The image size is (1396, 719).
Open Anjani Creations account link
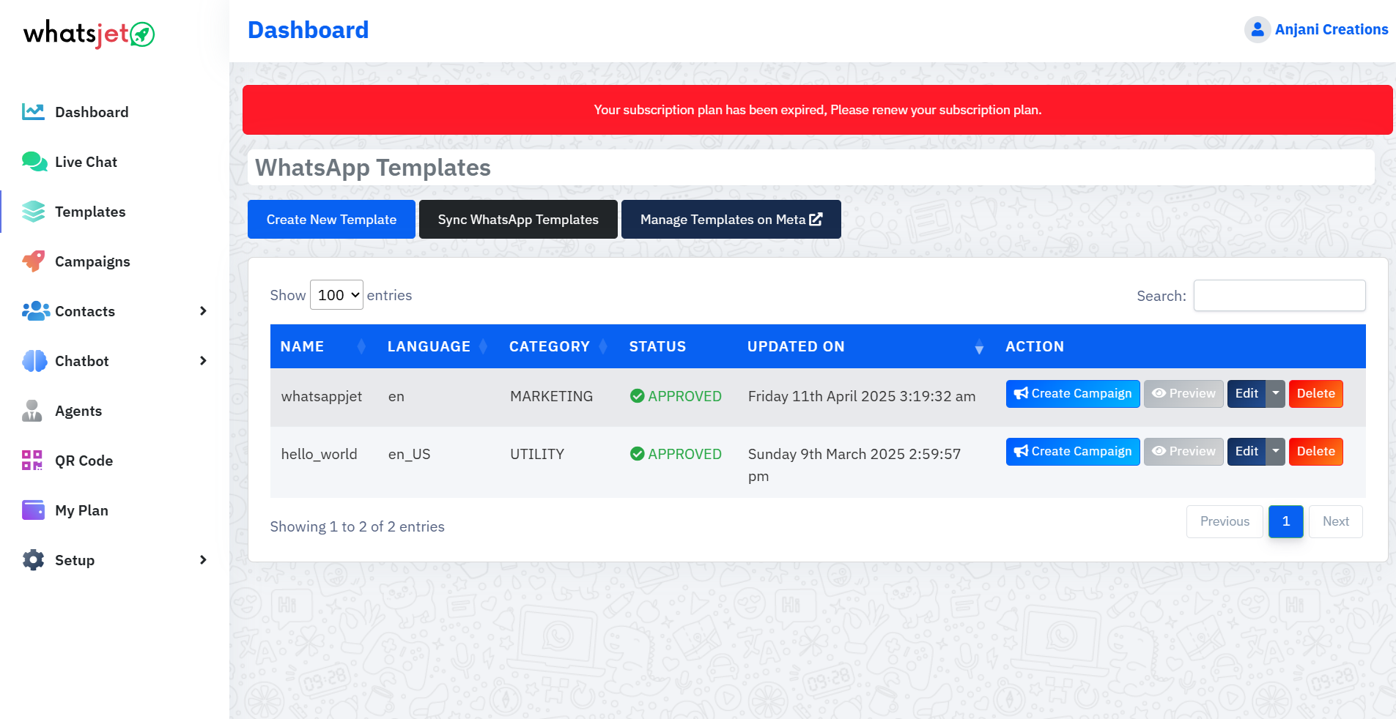click(x=1332, y=29)
